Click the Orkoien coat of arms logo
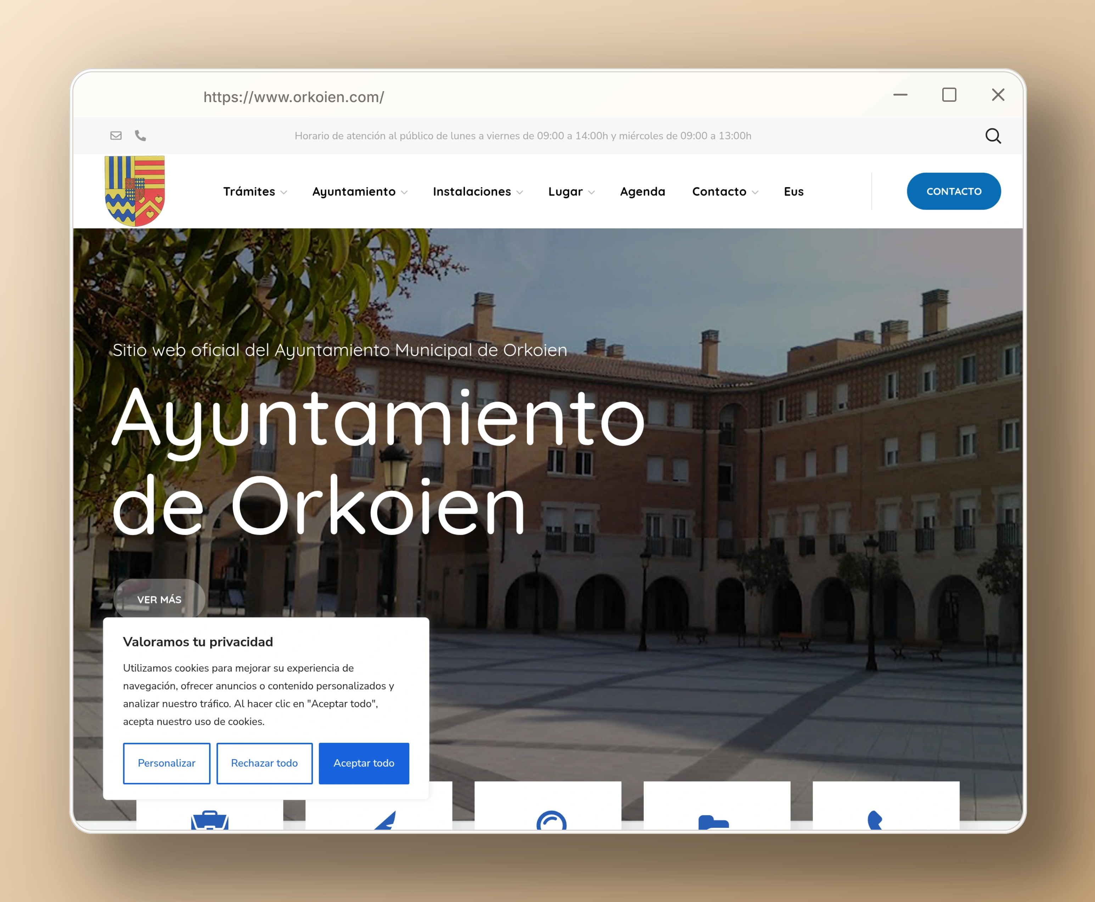The width and height of the screenshot is (1095, 902). click(x=135, y=191)
